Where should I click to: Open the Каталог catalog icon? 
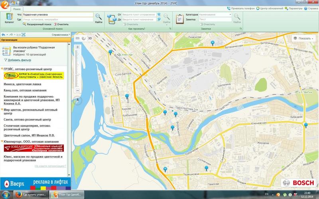9,19
